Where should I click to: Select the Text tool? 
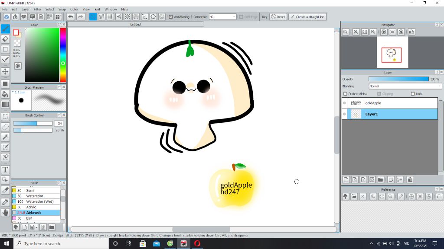coord(5,169)
